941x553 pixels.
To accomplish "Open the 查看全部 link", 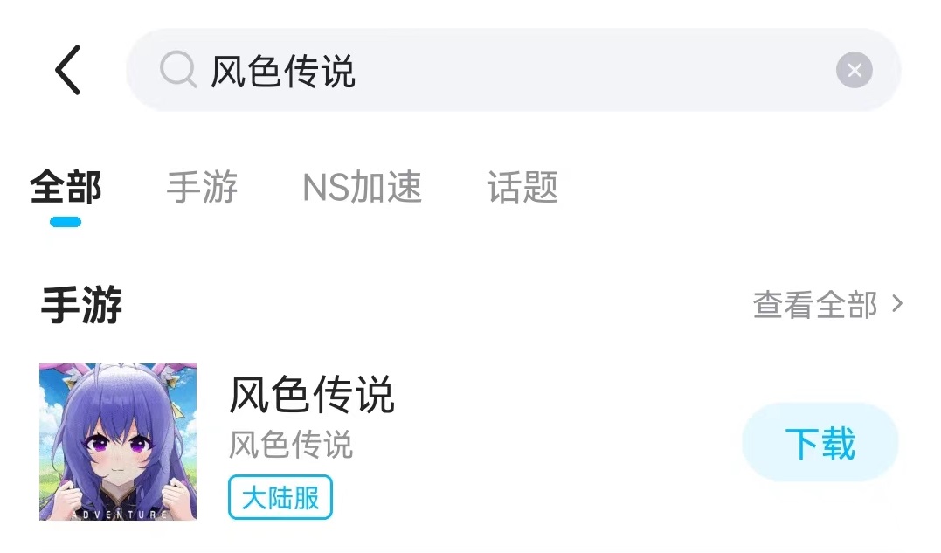I will click(x=814, y=305).
